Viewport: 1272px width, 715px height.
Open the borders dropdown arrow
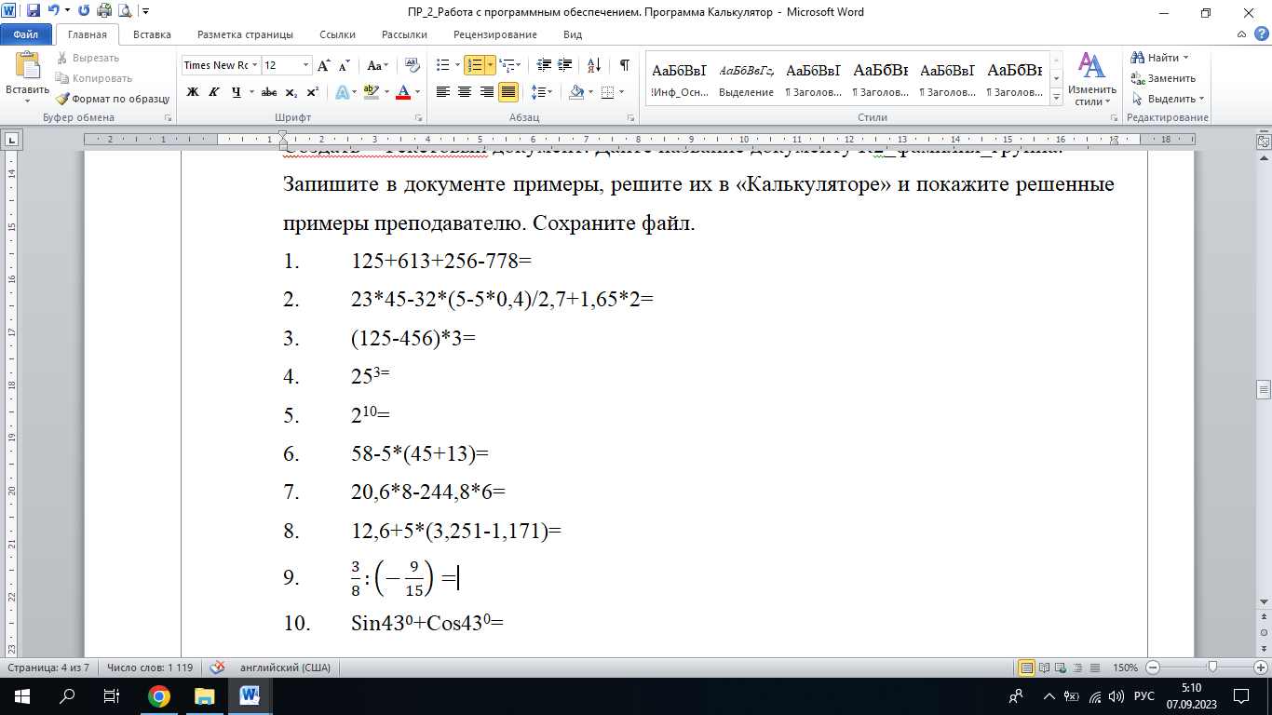(622, 92)
